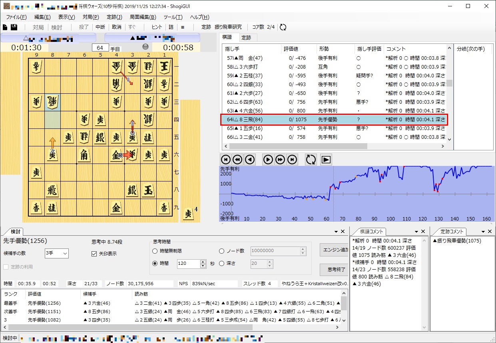This screenshot has height=343, width=496.
Task: Select the 飛 rook piece at 8八
Action: click(x=52, y=190)
